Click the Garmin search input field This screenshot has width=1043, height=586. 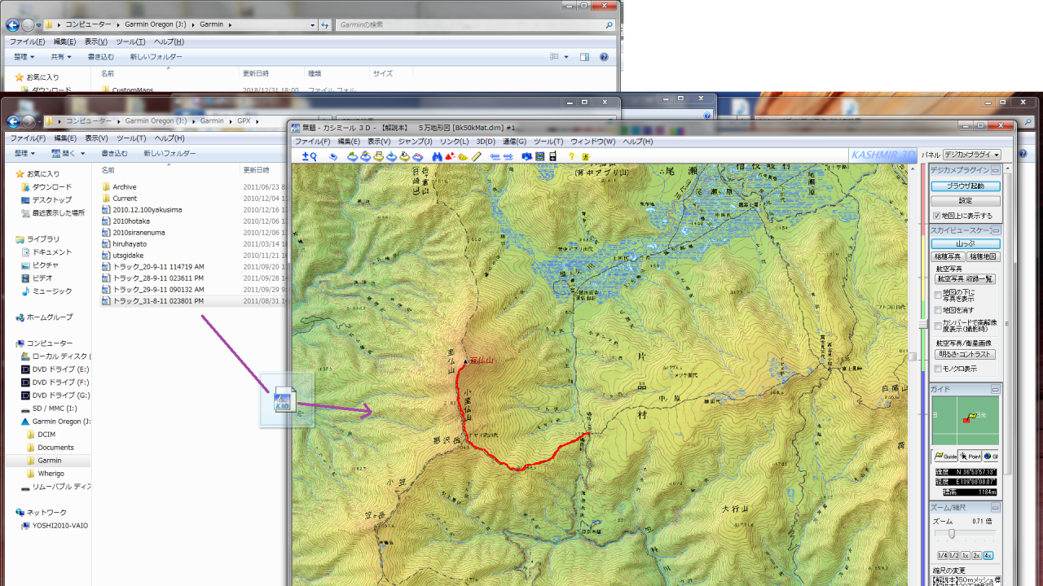(x=476, y=24)
